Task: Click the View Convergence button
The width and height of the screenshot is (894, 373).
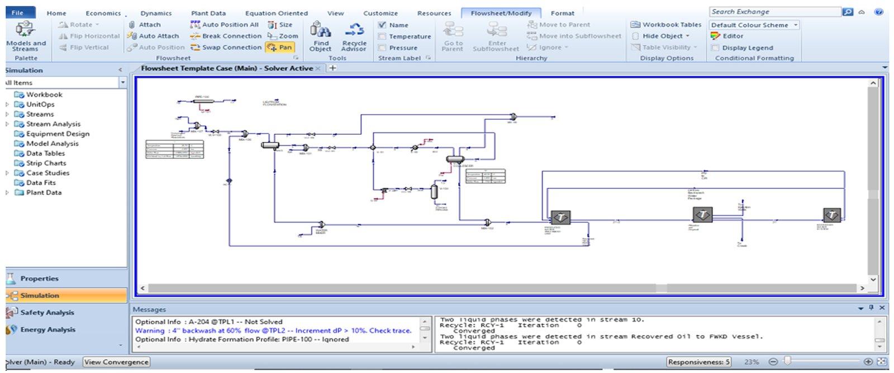Action: pos(116,362)
